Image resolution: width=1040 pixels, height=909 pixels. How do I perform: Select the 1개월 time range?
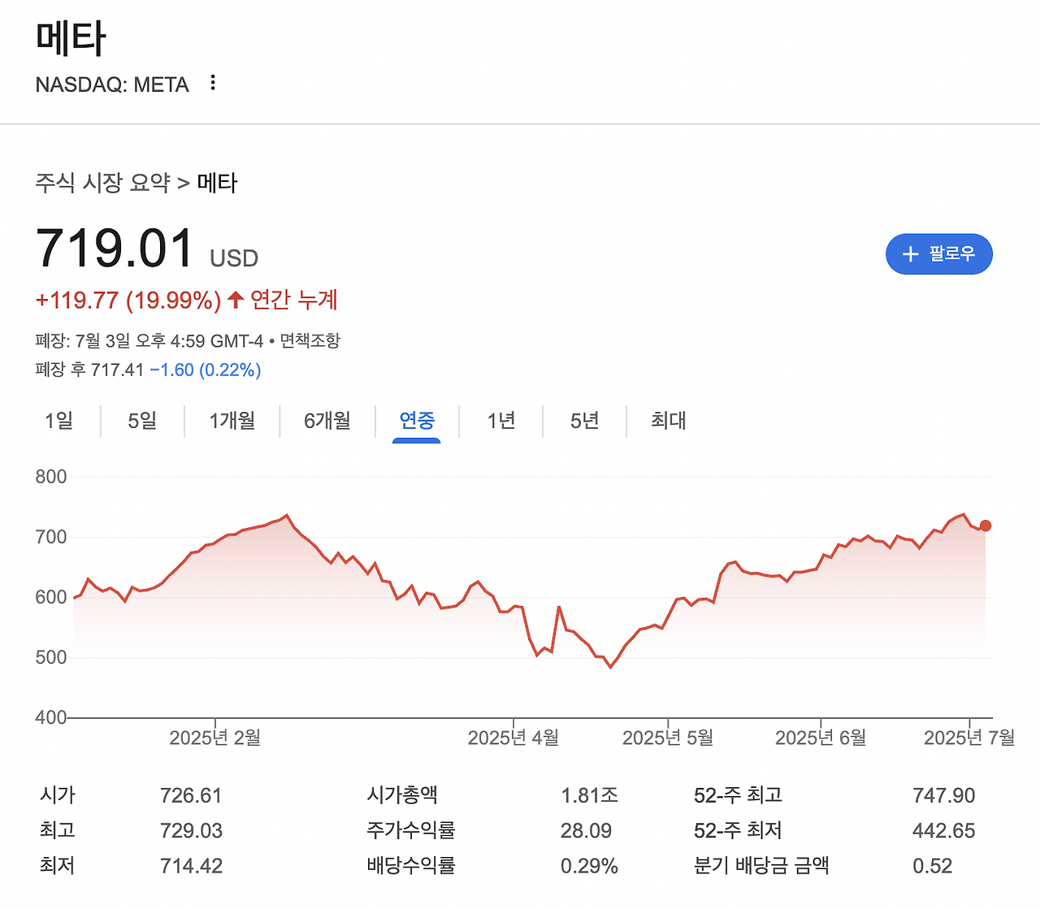point(232,422)
